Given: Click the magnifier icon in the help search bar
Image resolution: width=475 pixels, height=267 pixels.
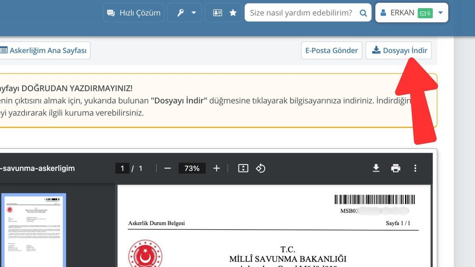Looking at the screenshot, I should tap(363, 13).
